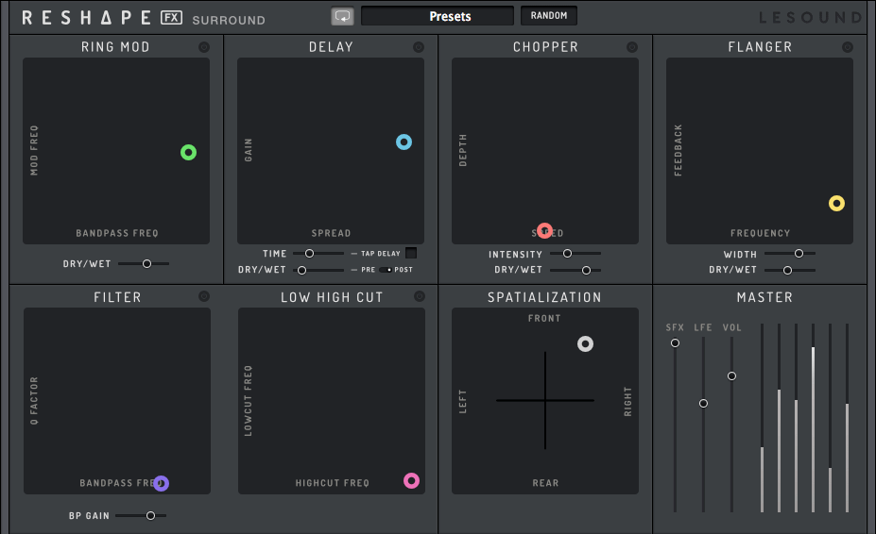Viewport: 876px width, 534px height.
Task: Click the reset icon left of Presets
Action: pyautogui.click(x=342, y=16)
